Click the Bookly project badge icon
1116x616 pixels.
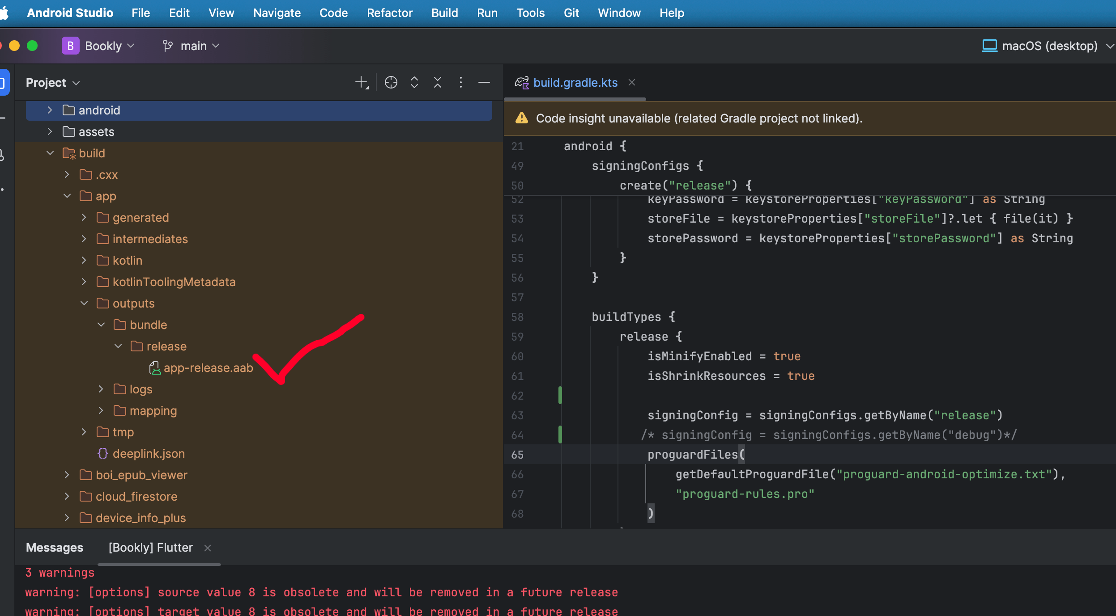click(x=70, y=46)
